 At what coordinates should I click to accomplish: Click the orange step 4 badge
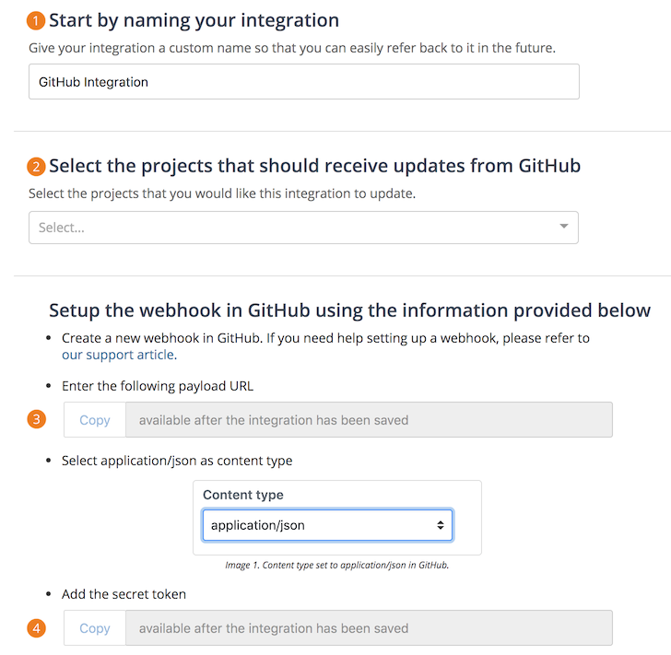coord(36,628)
